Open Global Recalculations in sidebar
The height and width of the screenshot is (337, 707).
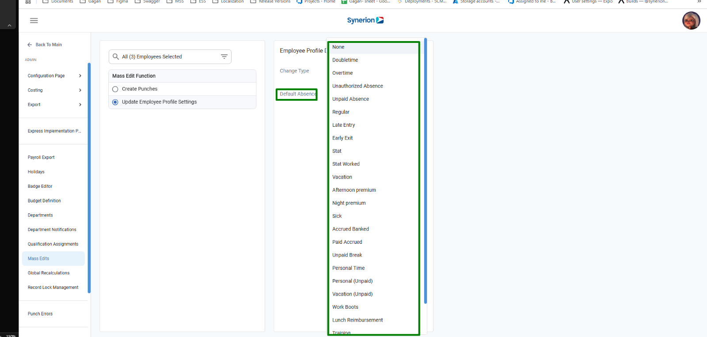(x=49, y=273)
